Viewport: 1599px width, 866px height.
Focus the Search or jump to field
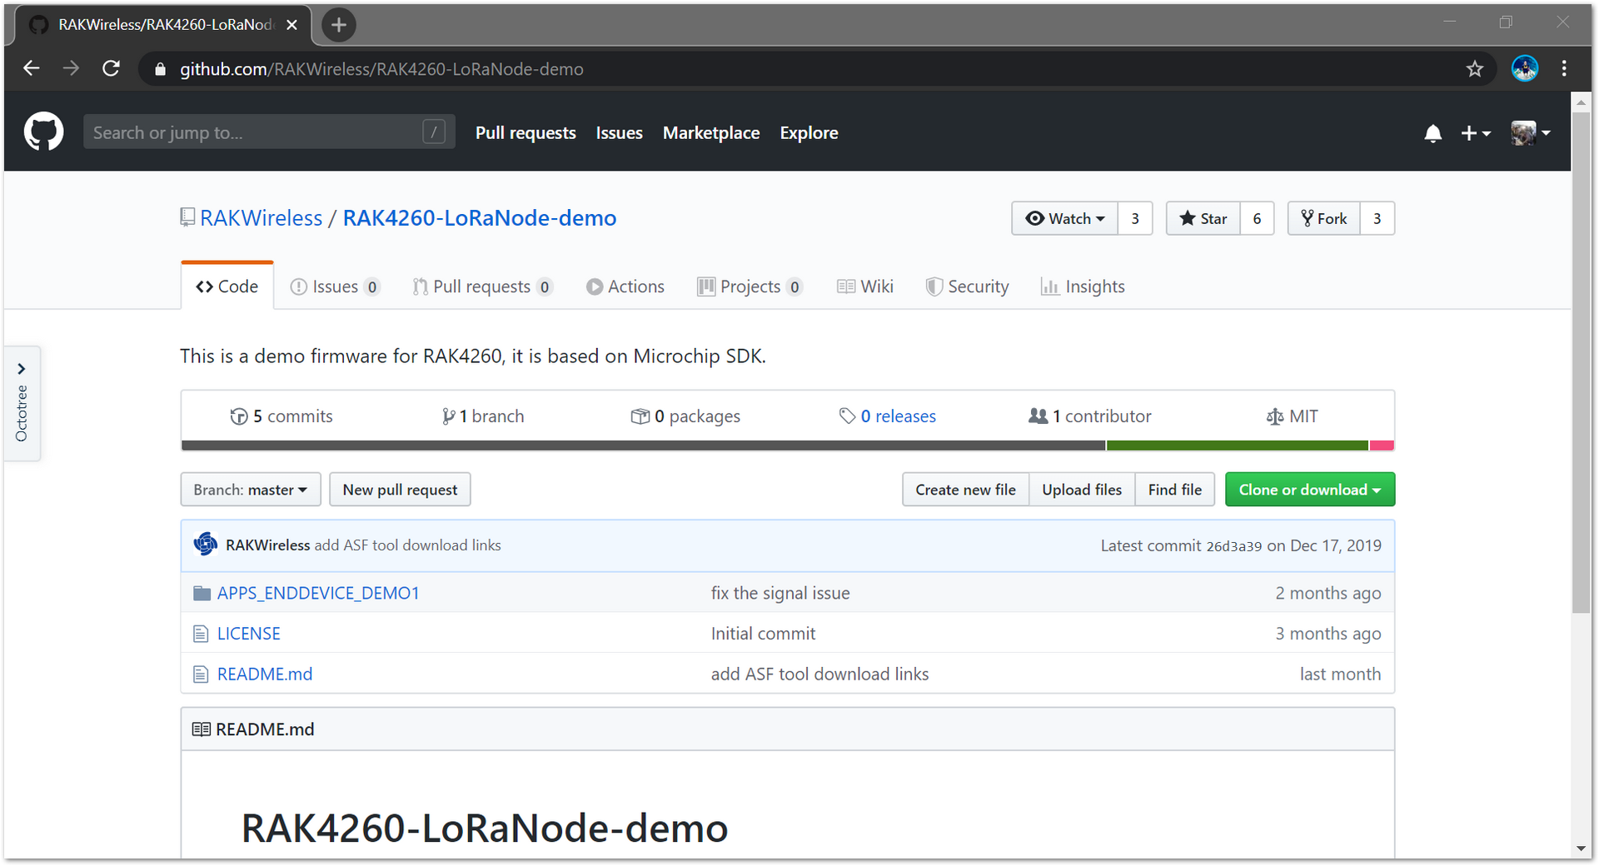point(269,132)
